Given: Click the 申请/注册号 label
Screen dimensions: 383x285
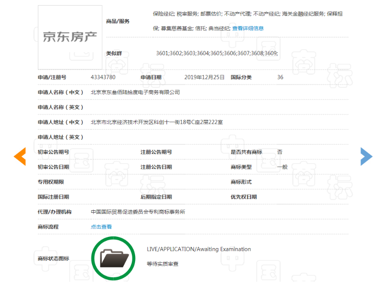Looking at the screenshot, I should click(x=52, y=78).
